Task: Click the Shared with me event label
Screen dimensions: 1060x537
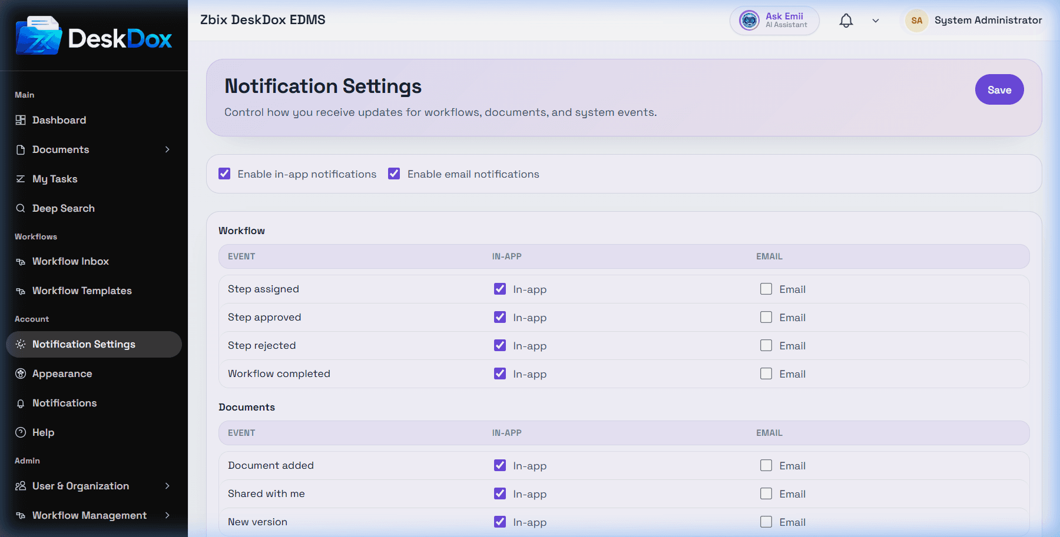Action: [x=266, y=493]
